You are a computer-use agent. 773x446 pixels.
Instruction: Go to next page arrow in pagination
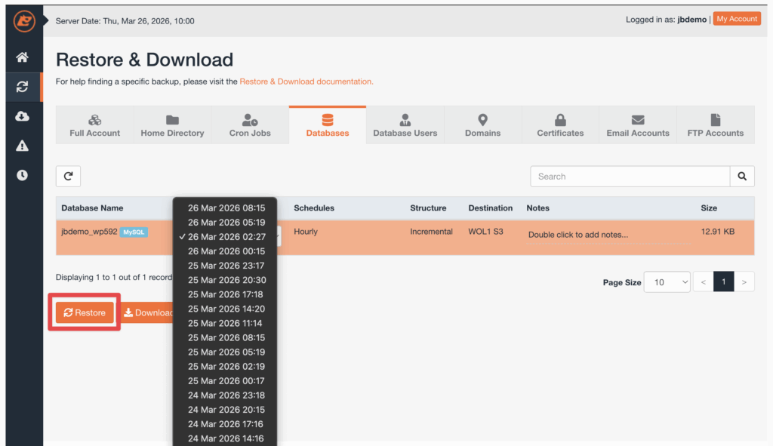[744, 282]
